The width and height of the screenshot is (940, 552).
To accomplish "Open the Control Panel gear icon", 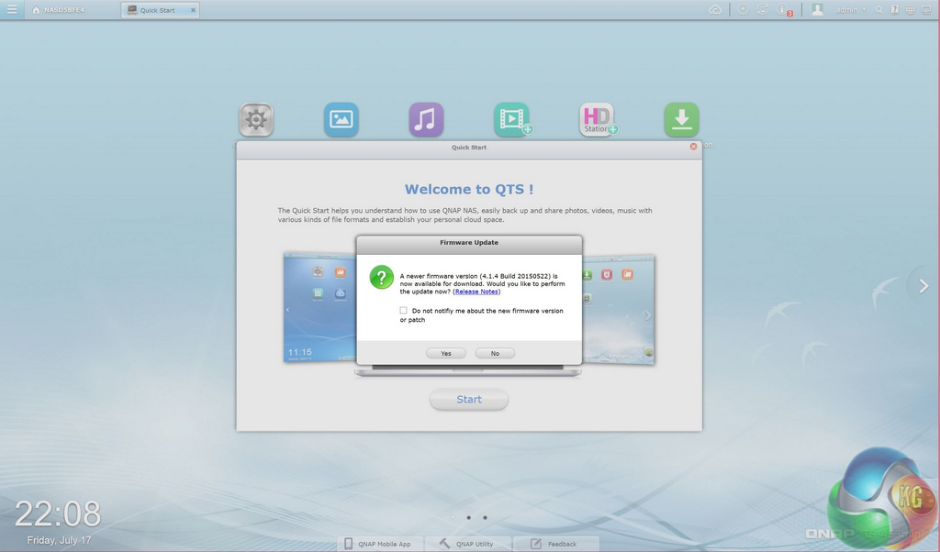I will [256, 120].
